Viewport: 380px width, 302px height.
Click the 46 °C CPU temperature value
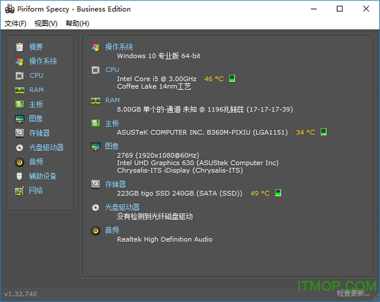point(214,79)
